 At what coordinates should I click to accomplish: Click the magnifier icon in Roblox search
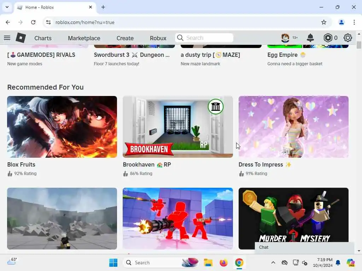pyautogui.click(x=180, y=38)
